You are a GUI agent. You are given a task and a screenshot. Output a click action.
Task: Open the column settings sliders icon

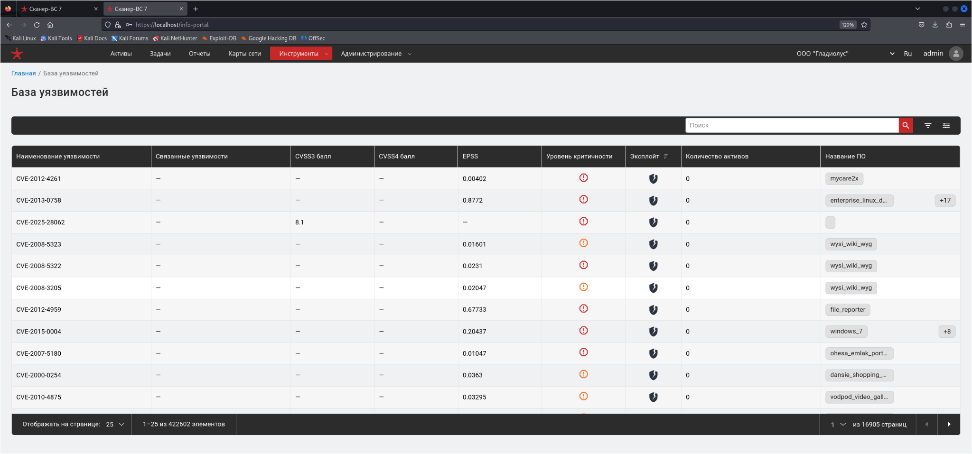[x=946, y=125]
